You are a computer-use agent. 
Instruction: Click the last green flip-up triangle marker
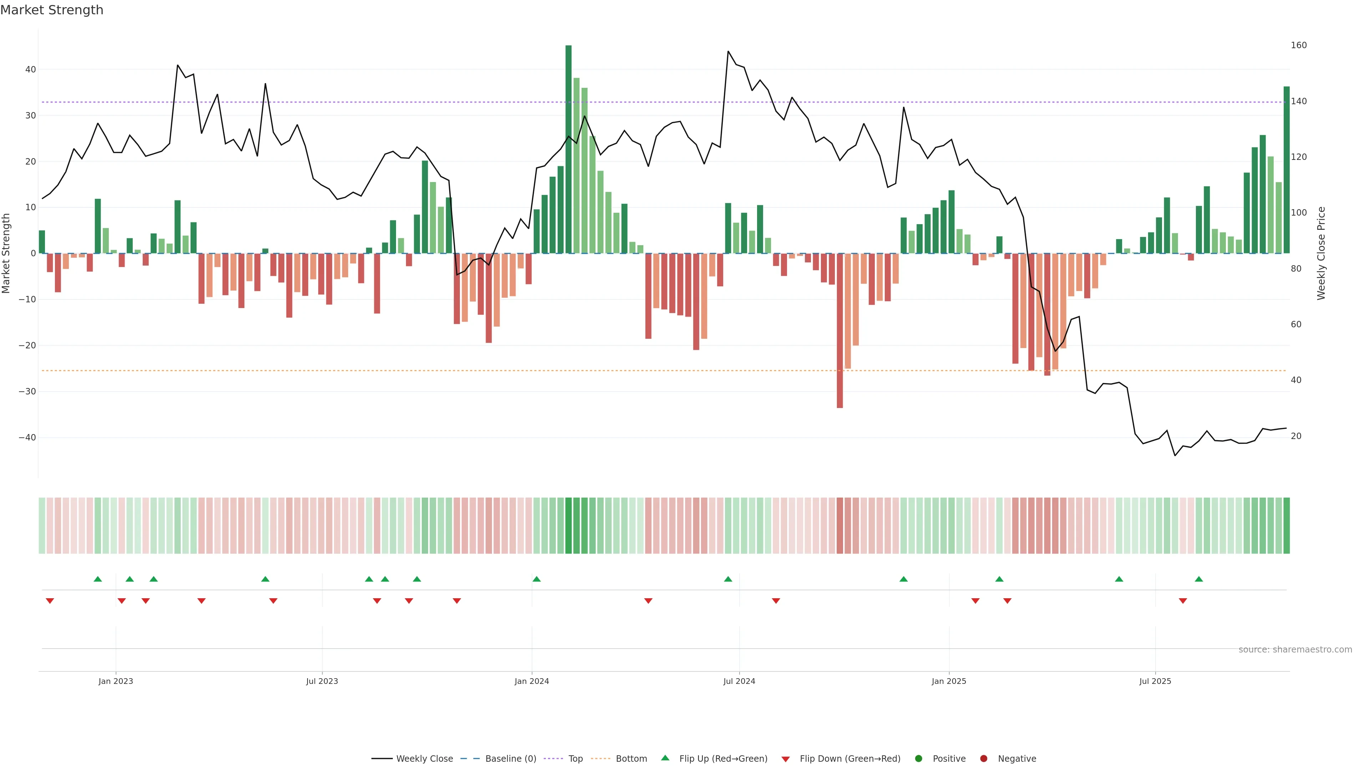(1199, 579)
